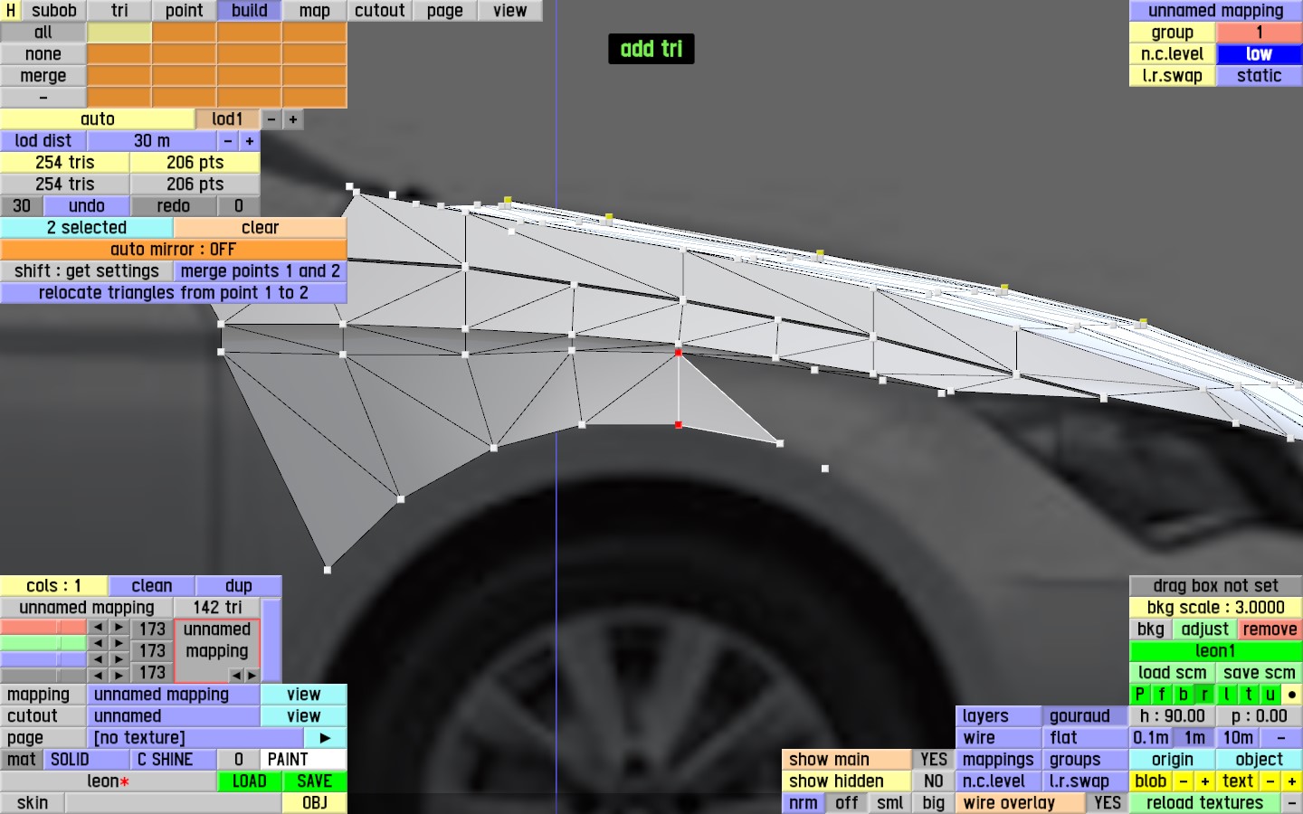
Task: Click reload textures button
Action: pyautogui.click(x=1205, y=803)
